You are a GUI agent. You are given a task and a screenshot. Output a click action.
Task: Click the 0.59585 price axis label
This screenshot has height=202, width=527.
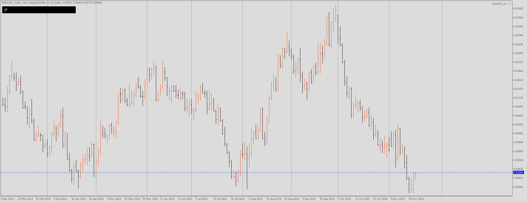click(x=518, y=151)
